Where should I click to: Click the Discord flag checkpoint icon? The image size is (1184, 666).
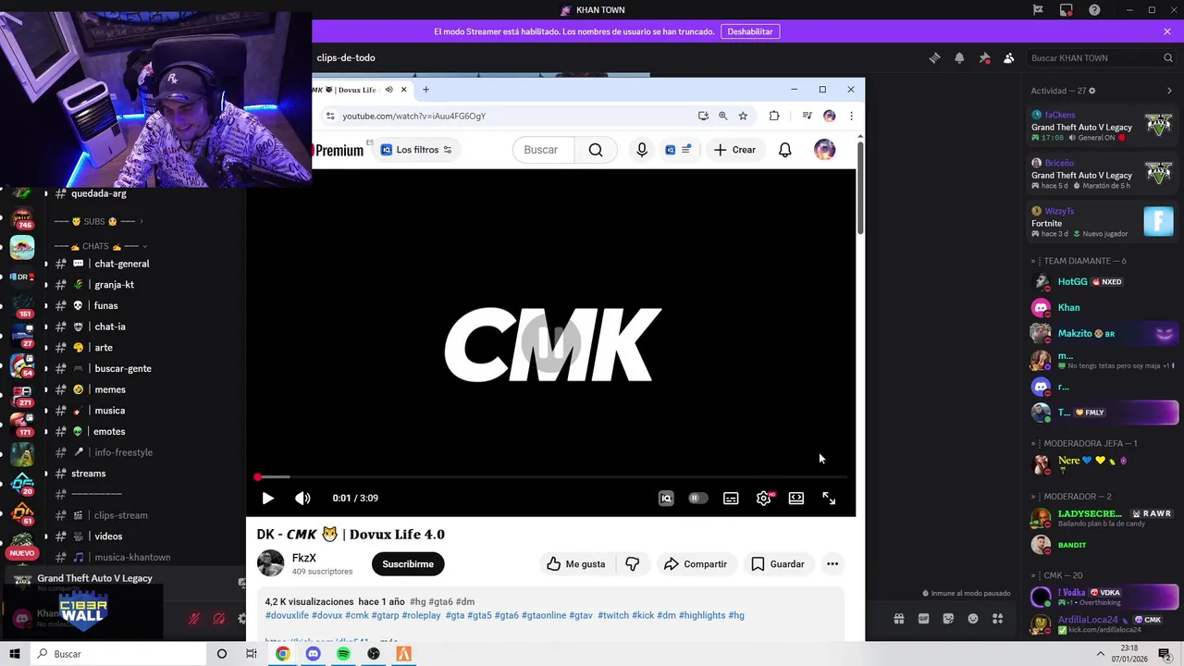pos(1038,10)
